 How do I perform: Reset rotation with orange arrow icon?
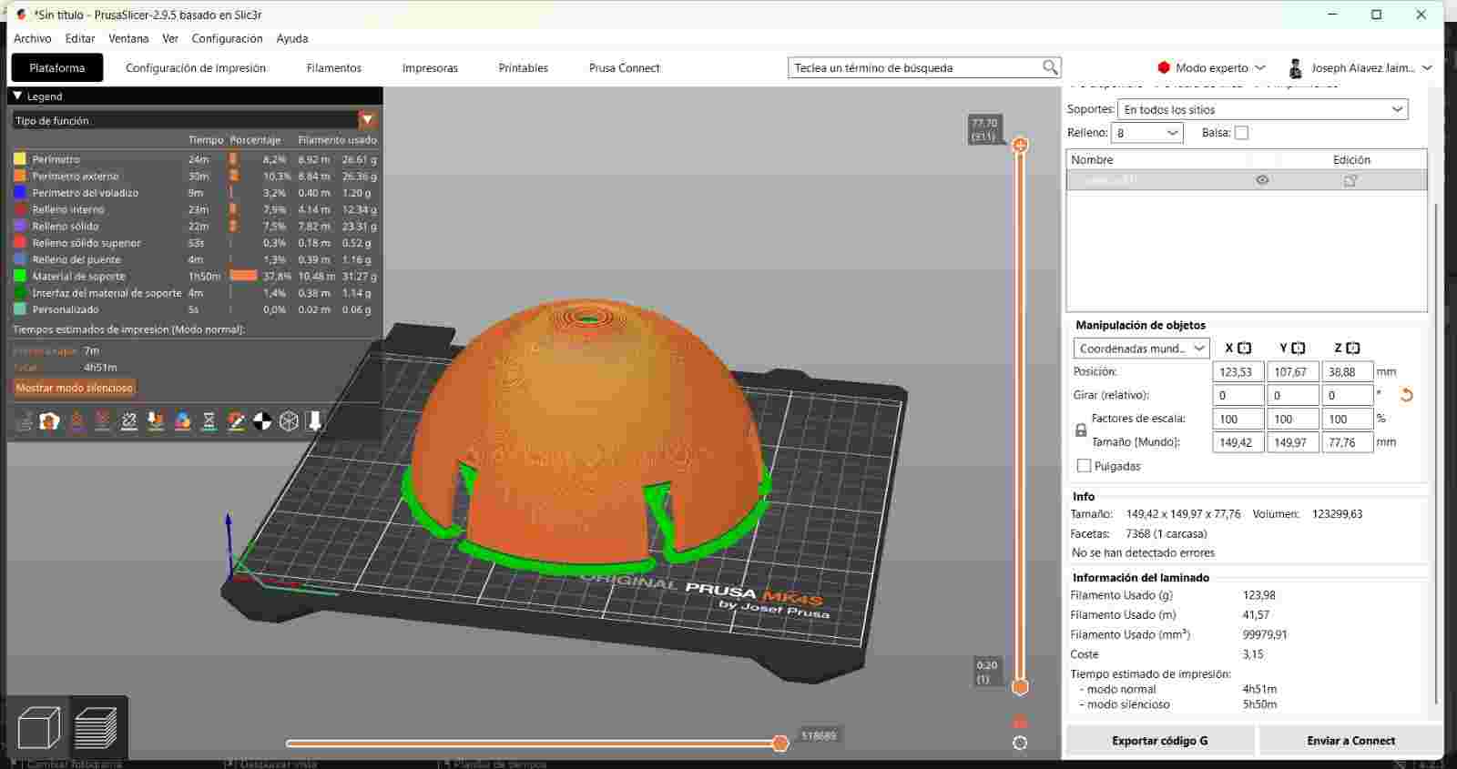[1407, 395]
